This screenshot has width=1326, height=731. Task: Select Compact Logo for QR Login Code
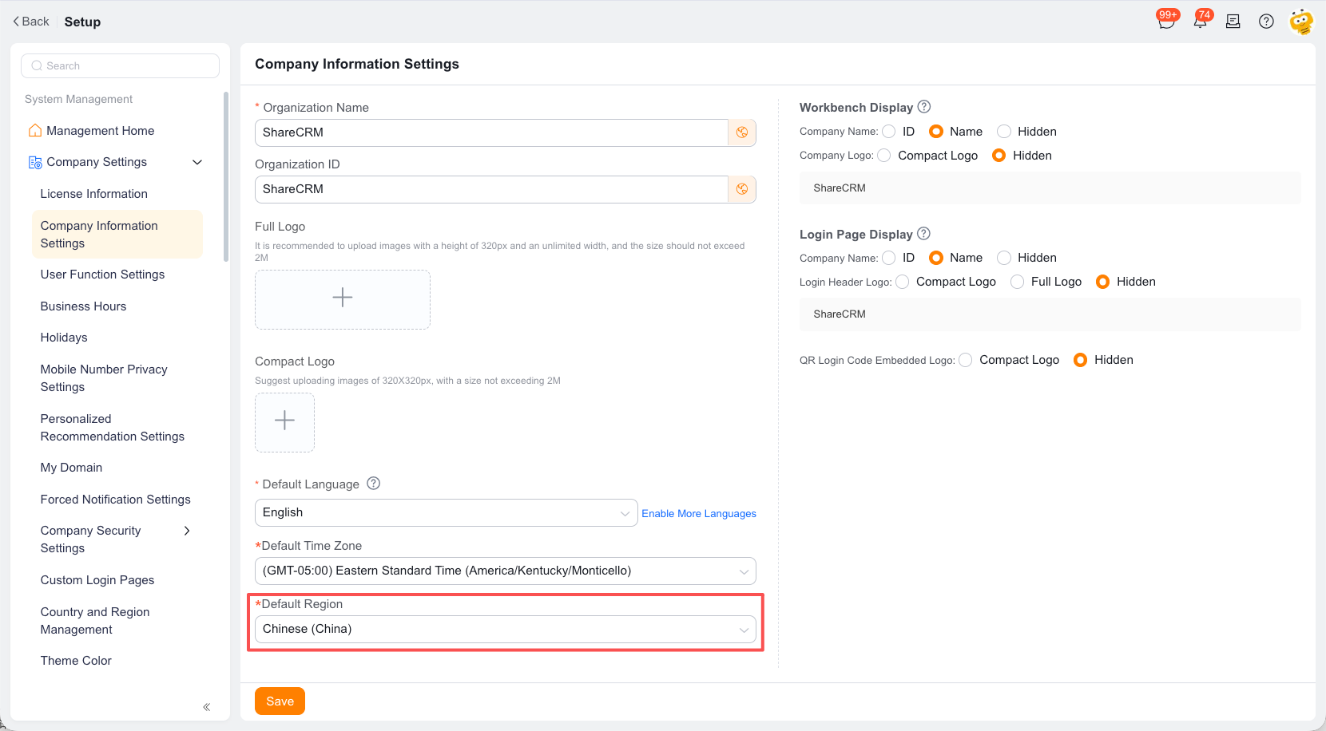[966, 360]
